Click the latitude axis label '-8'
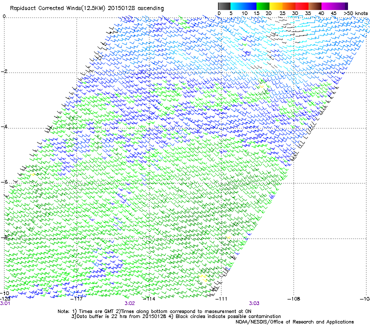Viewport: 370px width, 325px height. [4, 237]
